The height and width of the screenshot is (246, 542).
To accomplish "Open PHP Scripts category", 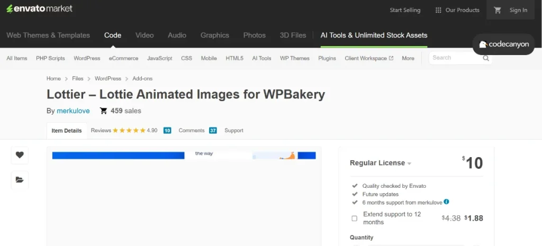I will click(50, 58).
